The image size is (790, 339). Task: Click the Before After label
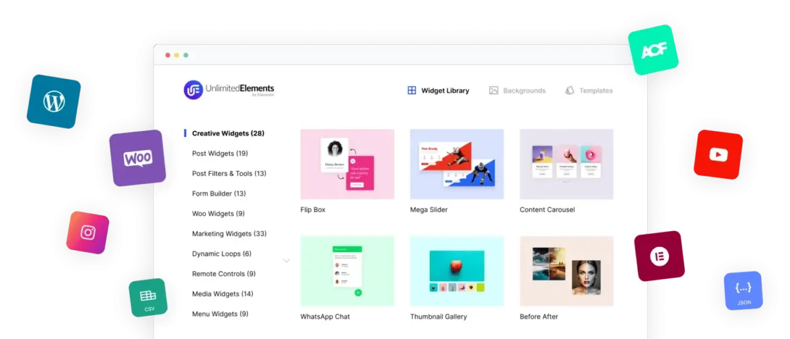(539, 317)
